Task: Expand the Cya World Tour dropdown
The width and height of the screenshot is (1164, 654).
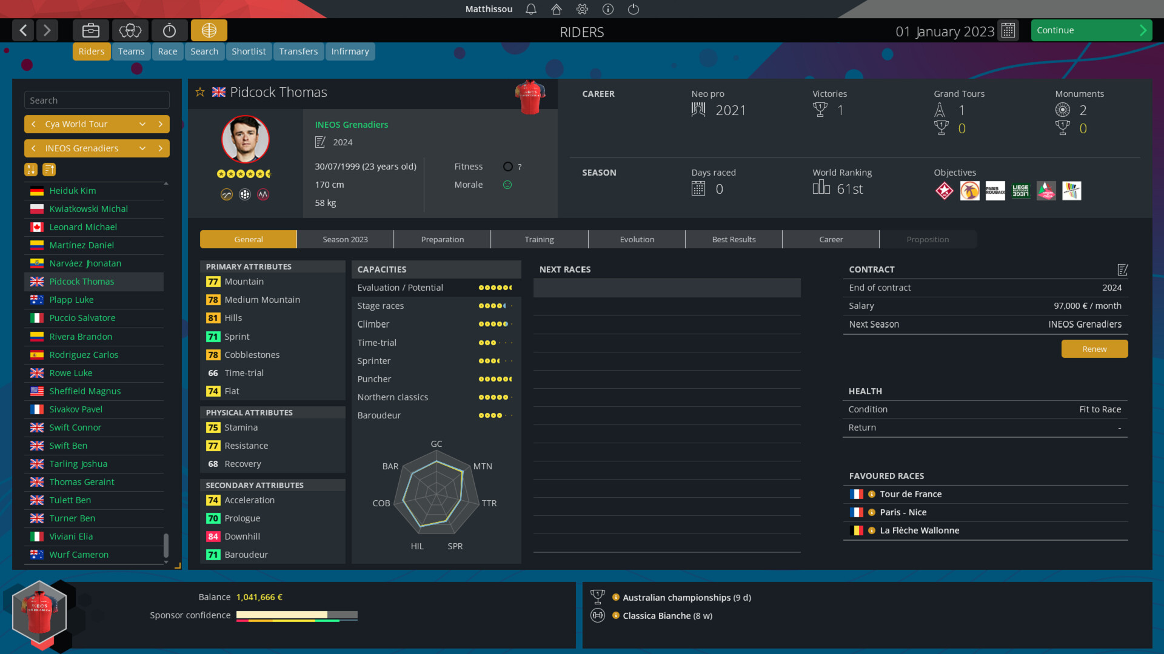Action: coord(143,124)
